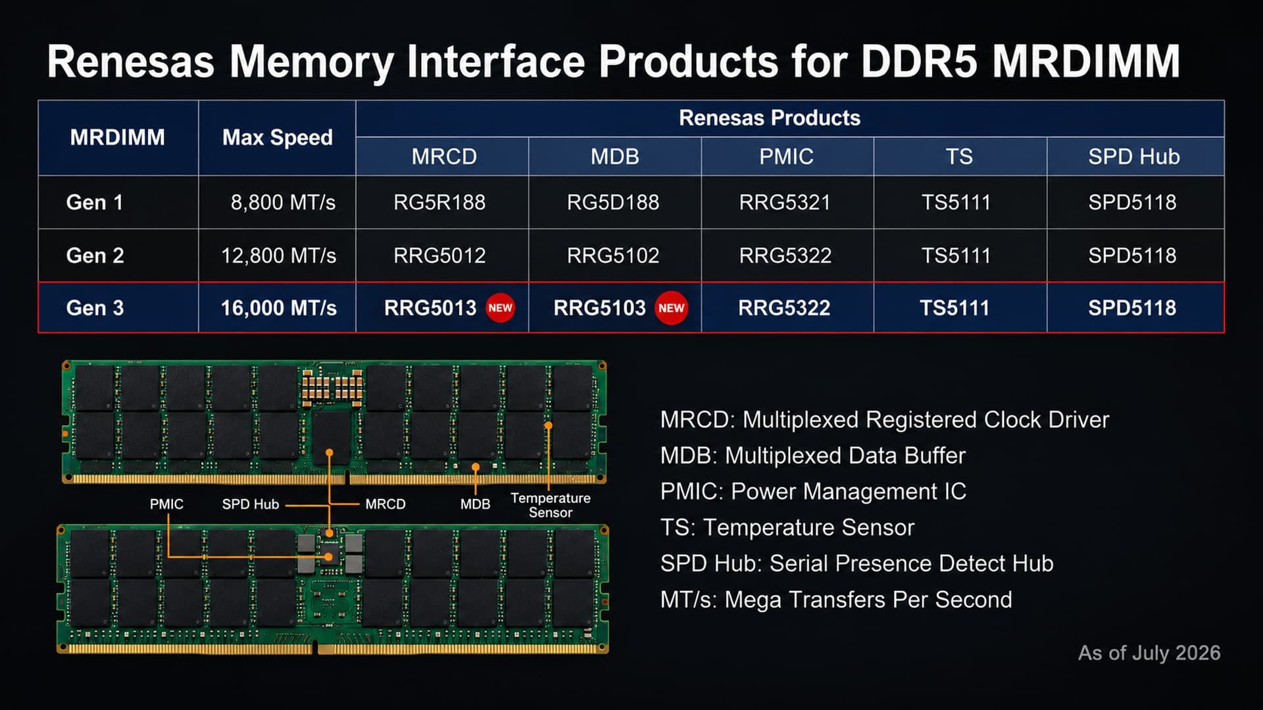Select the Renesas Products header cell
1263x710 pixels.
coord(789,118)
